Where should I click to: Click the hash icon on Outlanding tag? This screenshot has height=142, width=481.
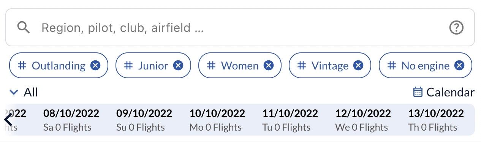[22, 66]
